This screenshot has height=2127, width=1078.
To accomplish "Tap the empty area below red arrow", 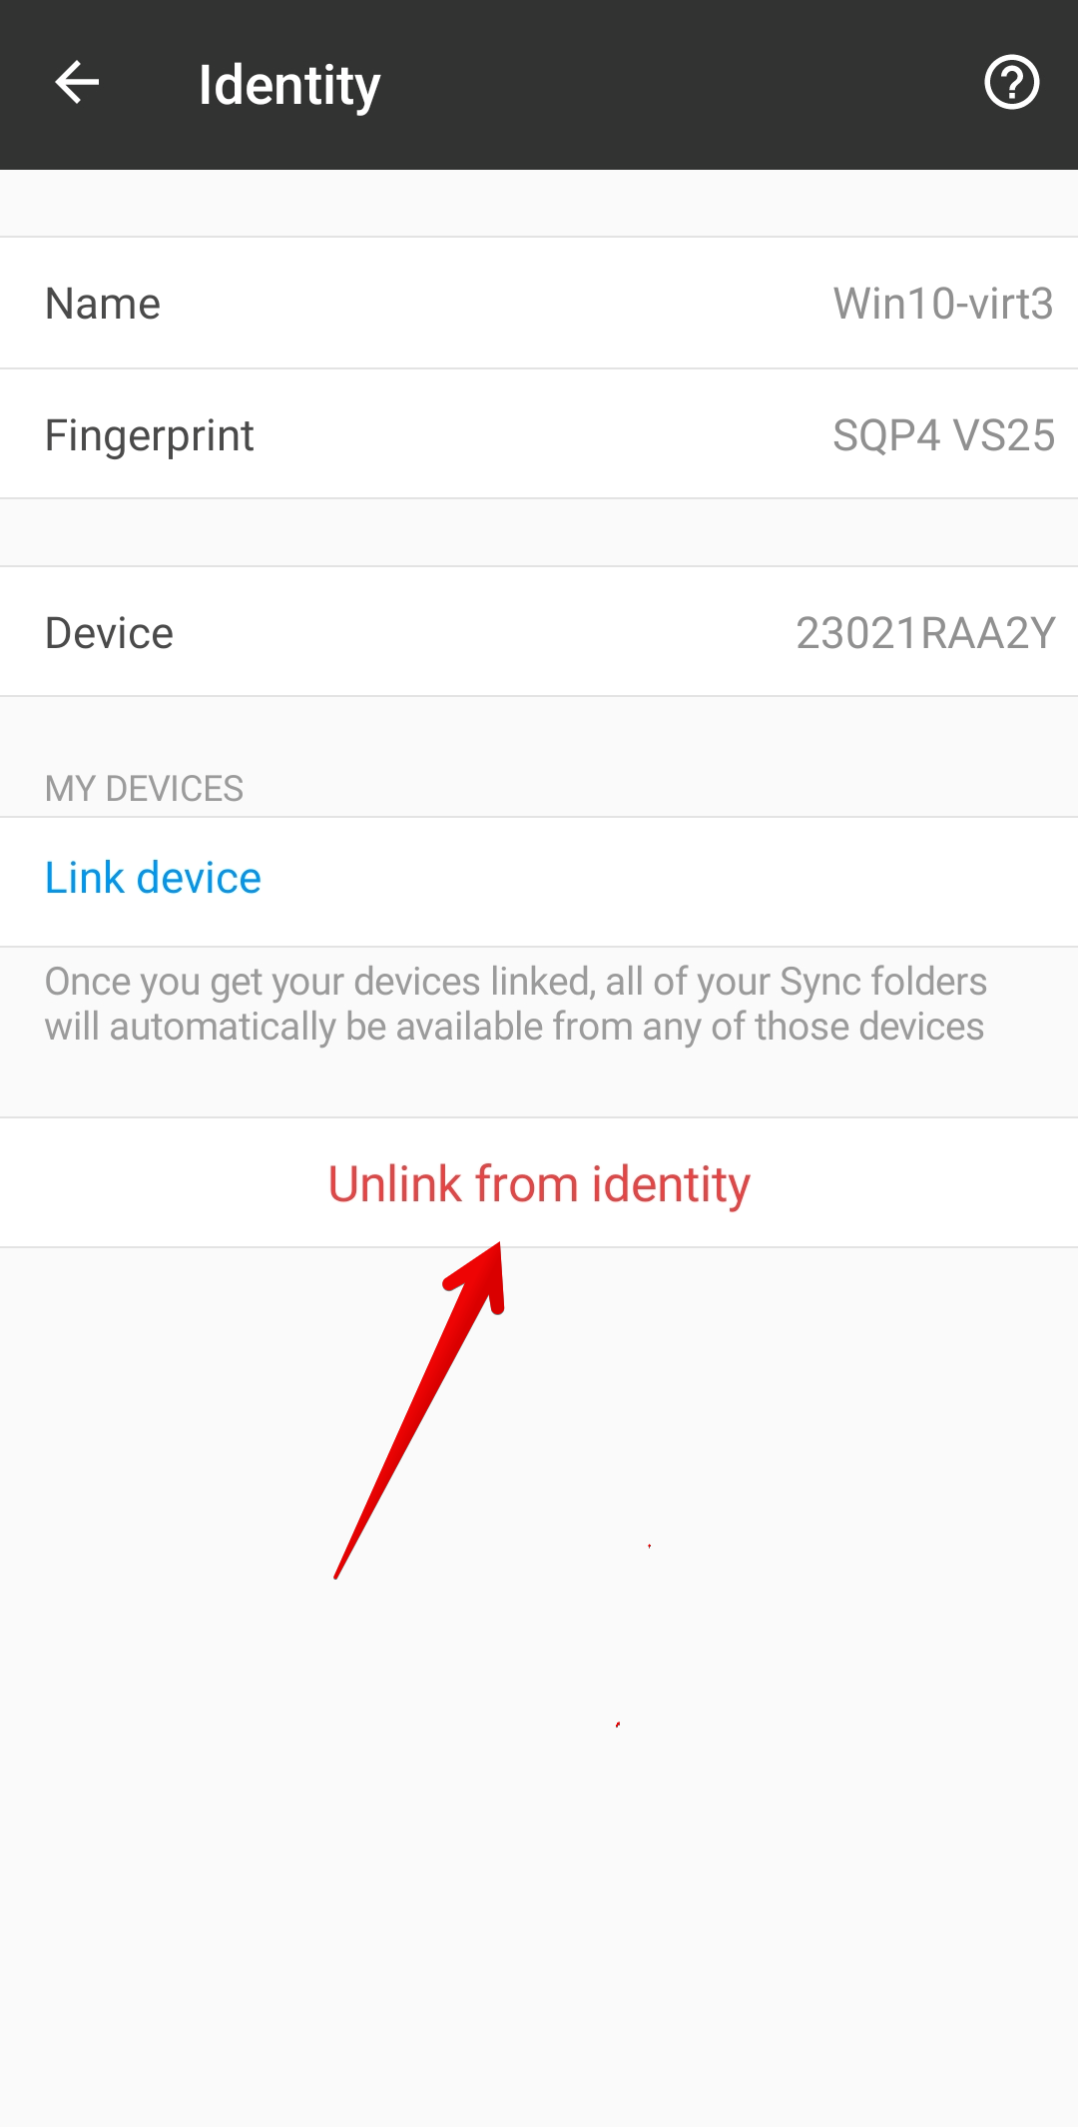I will 539,1847.
